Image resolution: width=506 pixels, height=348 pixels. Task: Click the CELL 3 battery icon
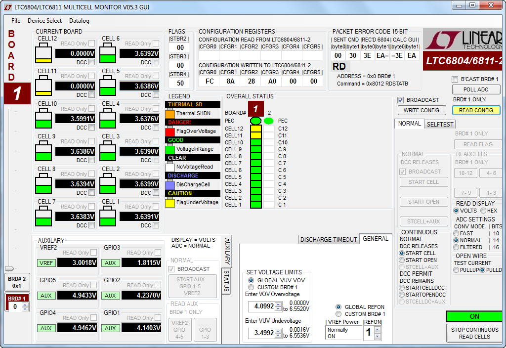107,151
